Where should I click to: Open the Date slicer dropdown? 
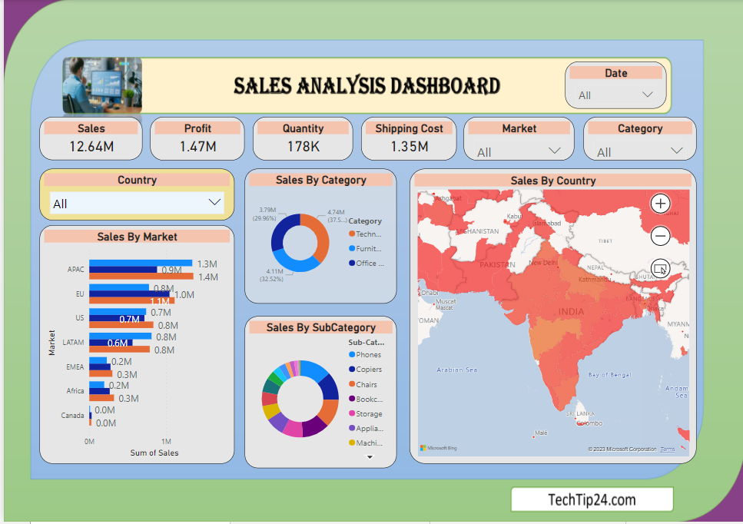(647, 95)
